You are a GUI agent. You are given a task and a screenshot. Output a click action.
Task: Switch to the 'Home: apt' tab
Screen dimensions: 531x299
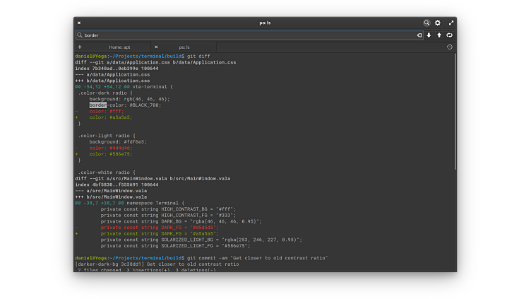pos(119,47)
